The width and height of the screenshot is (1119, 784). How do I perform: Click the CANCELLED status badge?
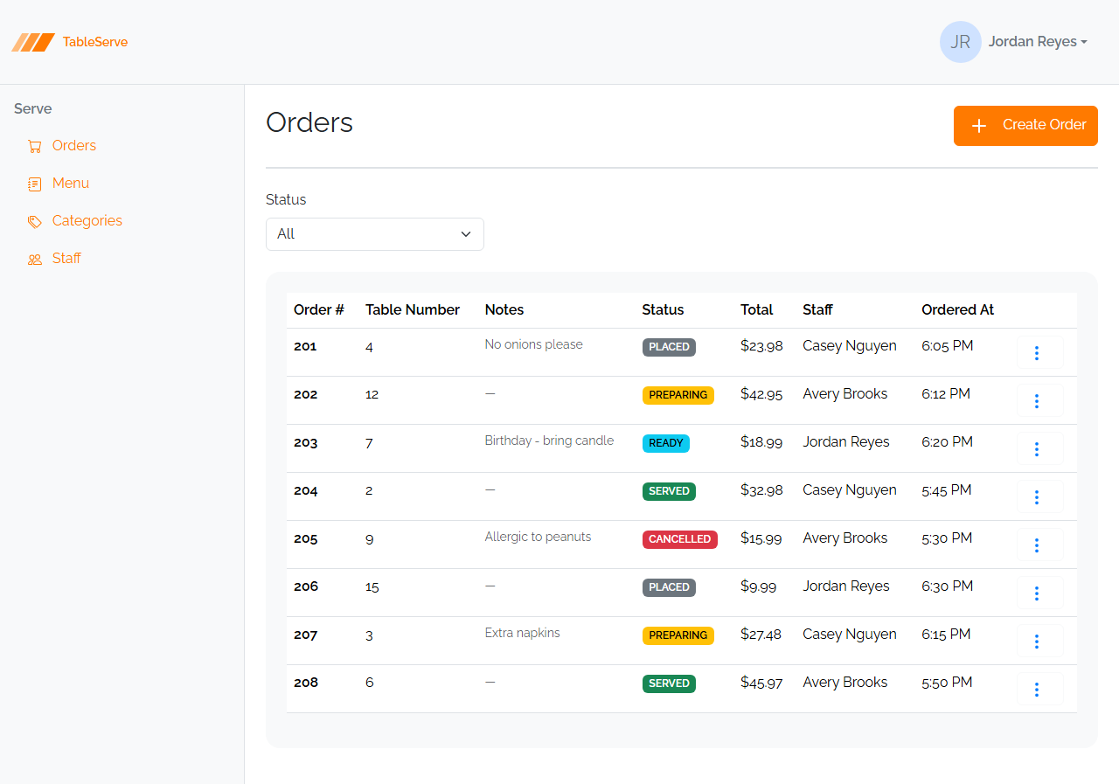click(680, 539)
